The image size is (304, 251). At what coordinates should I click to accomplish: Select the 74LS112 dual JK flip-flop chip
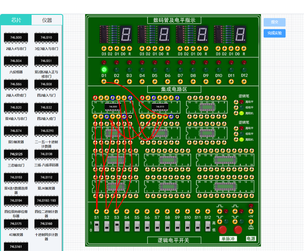coord(46,177)
